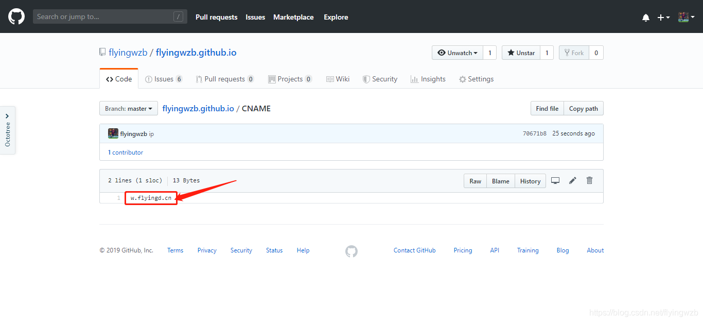The width and height of the screenshot is (703, 322).
Task: Open the Training footer link
Action: 528,250
